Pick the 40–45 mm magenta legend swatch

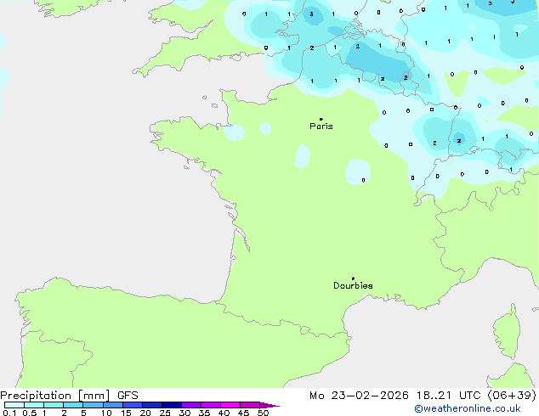230,405
